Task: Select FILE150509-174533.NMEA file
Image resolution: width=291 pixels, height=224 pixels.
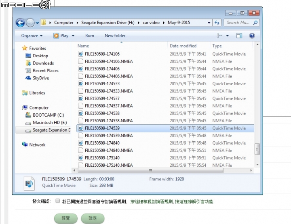Action: pyautogui.click(x=109, y=91)
